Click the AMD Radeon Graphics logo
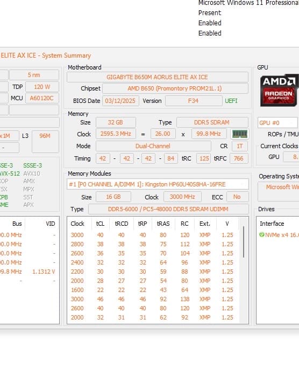 click(279, 91)
